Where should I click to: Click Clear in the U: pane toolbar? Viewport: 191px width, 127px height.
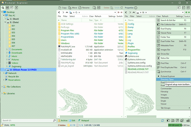tap(159, 16)
